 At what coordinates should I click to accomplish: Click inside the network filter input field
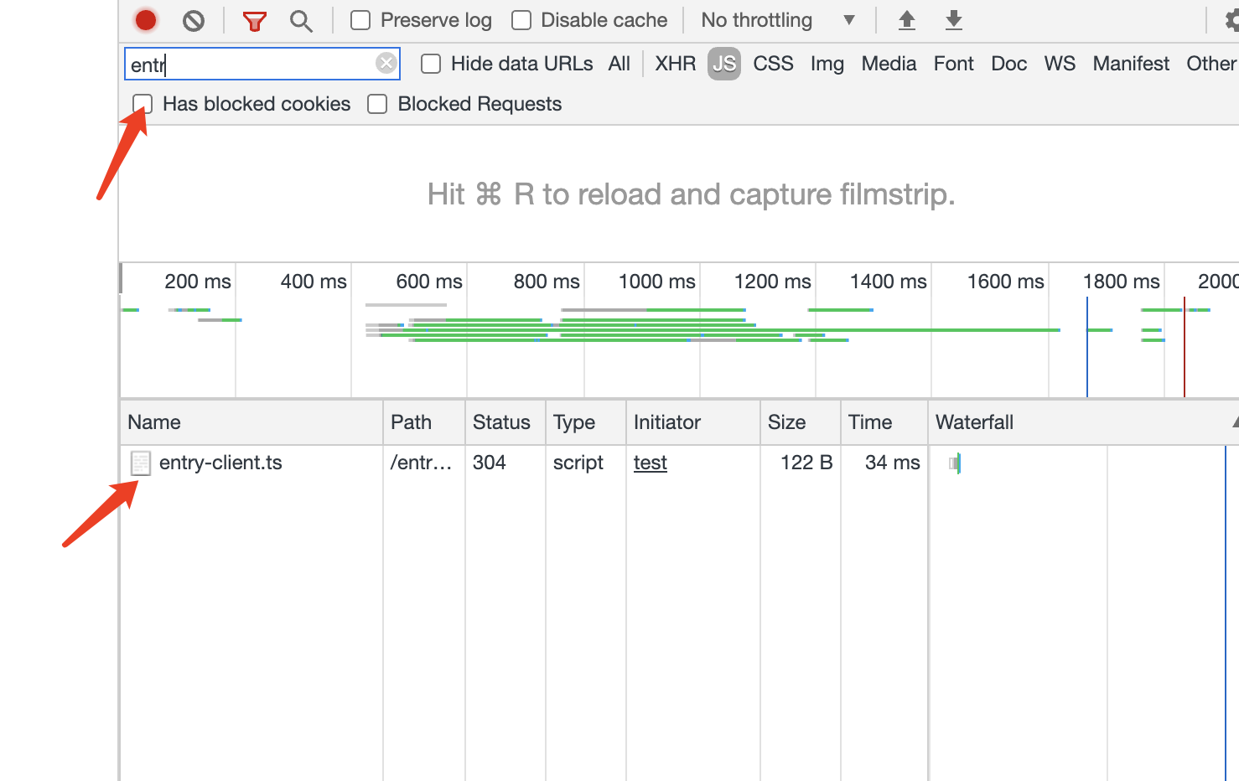(251, 63)
